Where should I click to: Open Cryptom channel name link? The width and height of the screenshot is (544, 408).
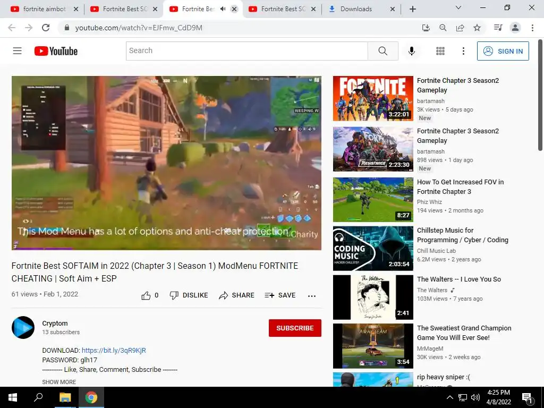(x=55, y=323)
